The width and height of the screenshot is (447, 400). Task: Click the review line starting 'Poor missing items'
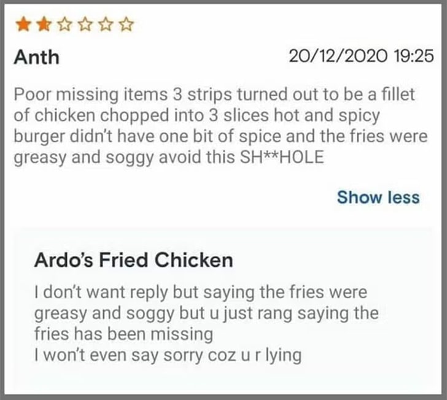tap(214, 94)
